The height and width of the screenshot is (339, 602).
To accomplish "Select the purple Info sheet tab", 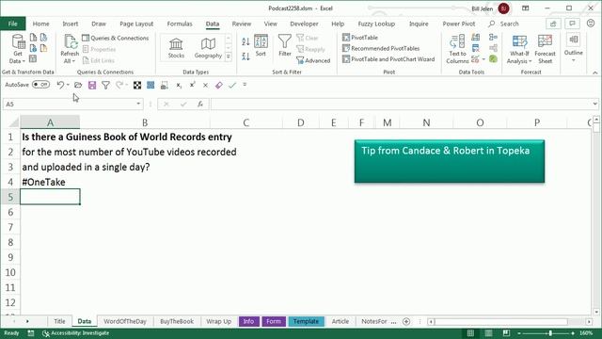I will click(x=248, y=321).
